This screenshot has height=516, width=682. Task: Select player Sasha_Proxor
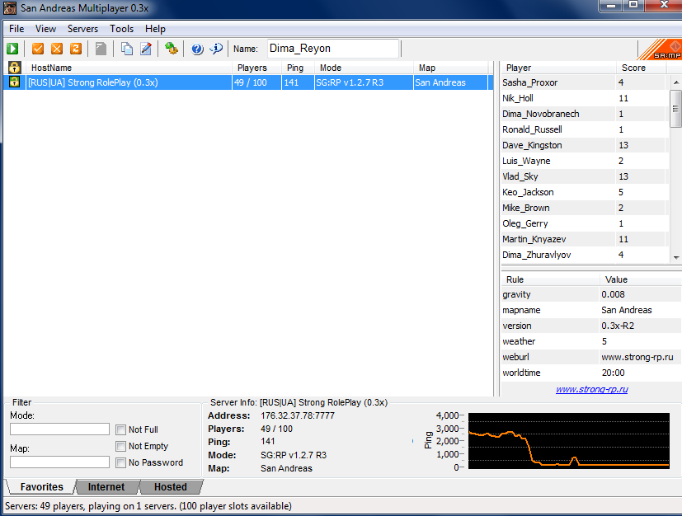point(584,82)
